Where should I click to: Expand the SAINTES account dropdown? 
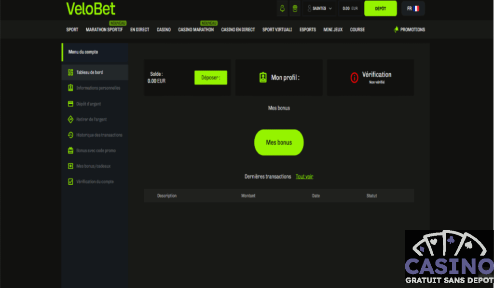tap(320, 9)
